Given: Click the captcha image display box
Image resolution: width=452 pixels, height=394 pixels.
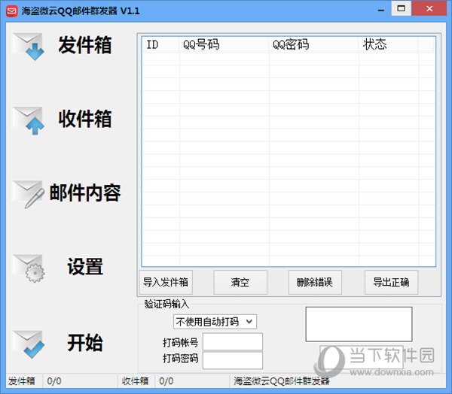Looking at the screenshot, I should click(x=359, y=324).
